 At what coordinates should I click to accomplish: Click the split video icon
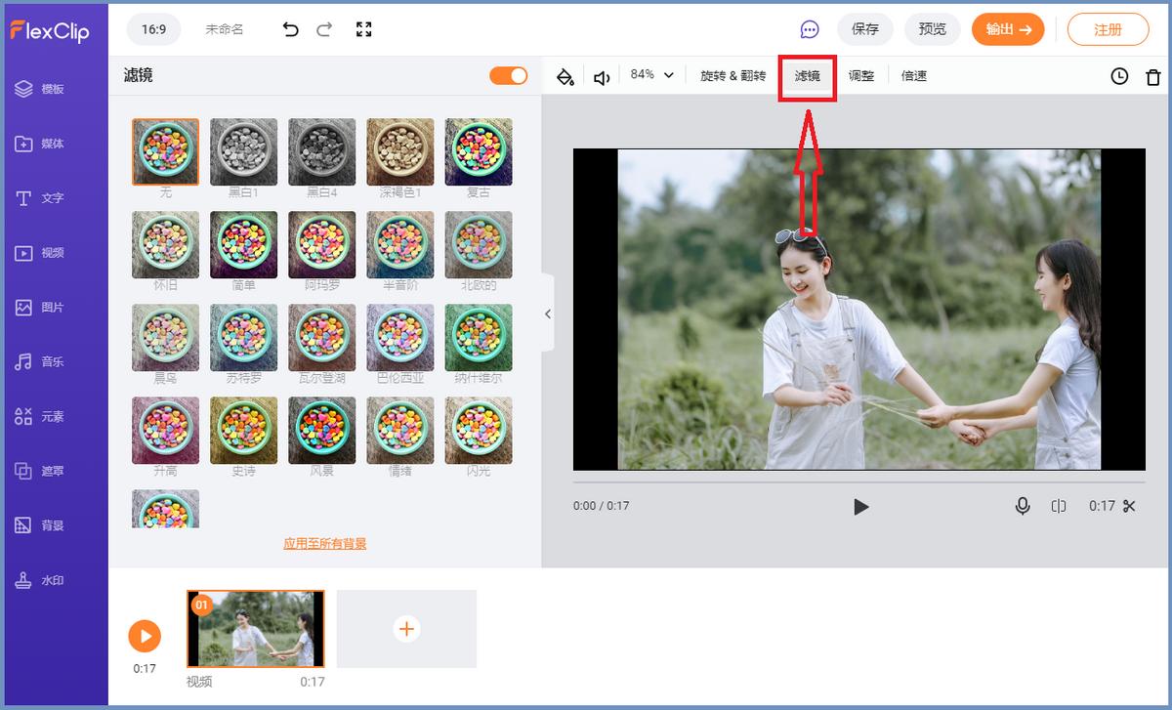click(x=1059, y=506)
